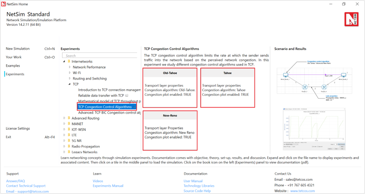Click the Advanced Routing folder icon
This screenshot has height=194, width=365.
coord(69,118)
